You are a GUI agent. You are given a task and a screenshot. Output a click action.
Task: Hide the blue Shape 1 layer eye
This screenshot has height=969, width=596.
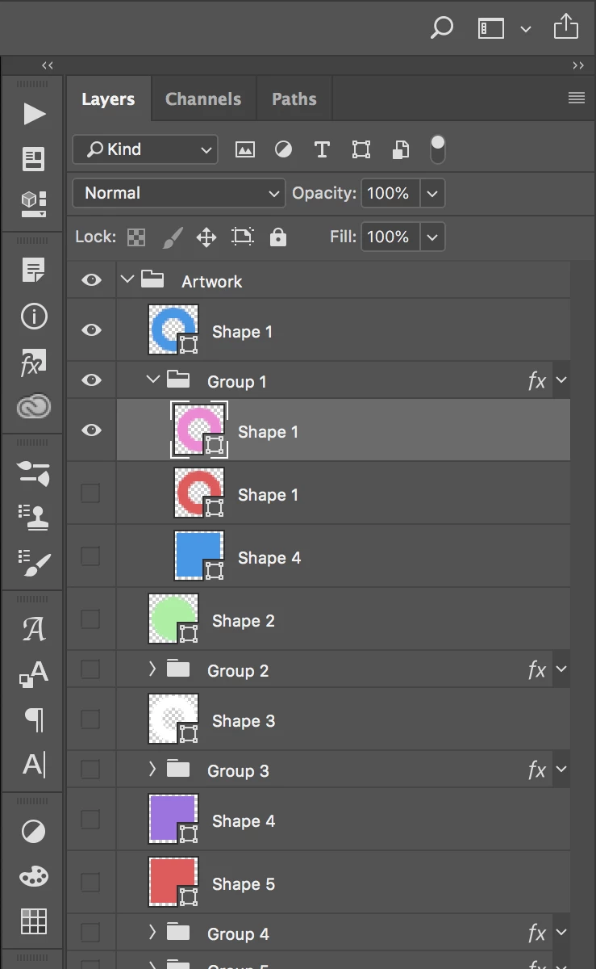pos(92,330)
